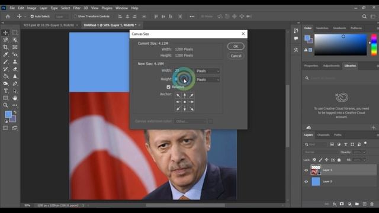The width and height of the screenshot is (379, 213).
Task: Add a layer mask
Action: point(342,204)
